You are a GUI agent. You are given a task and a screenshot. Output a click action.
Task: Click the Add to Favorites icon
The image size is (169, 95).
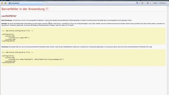click(x=5, y=3)
